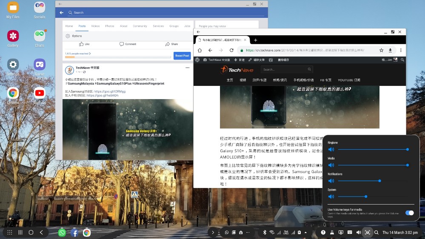Tap the Home circle button in the taskbar
The height and width of the screenshot is (239, 425).
[x=31, y=233]
